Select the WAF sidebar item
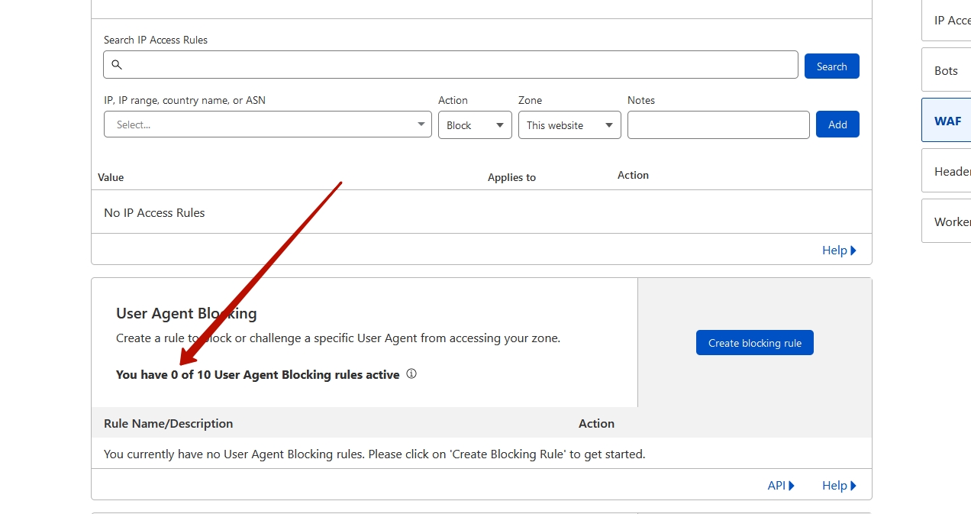This screenshot has height=514, width=971. 947,121
